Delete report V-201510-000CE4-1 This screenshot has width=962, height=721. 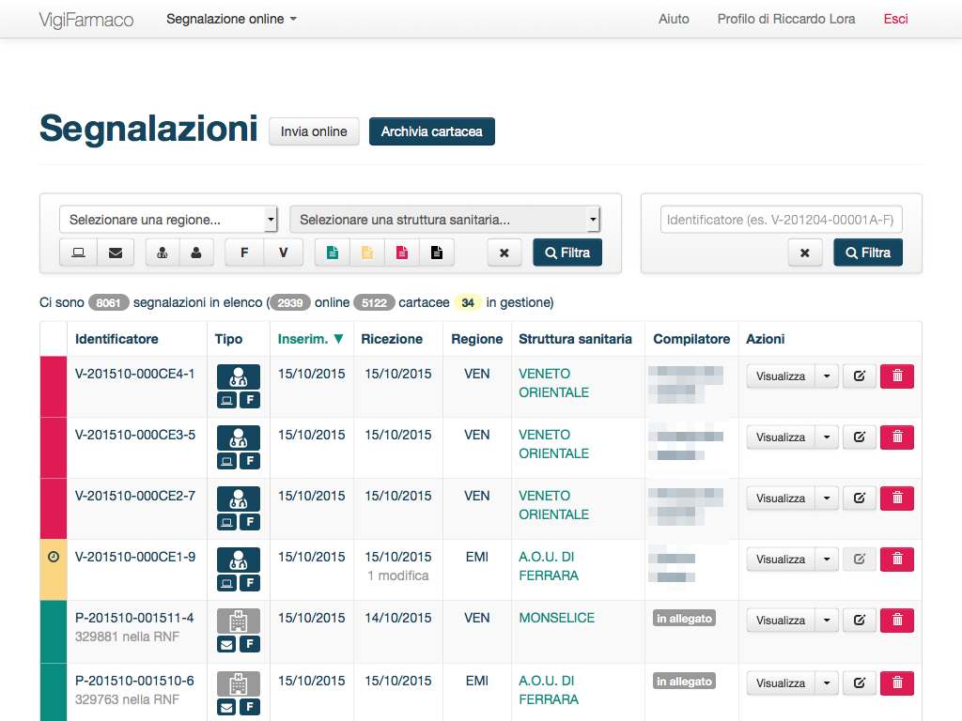tap(897, 376)
